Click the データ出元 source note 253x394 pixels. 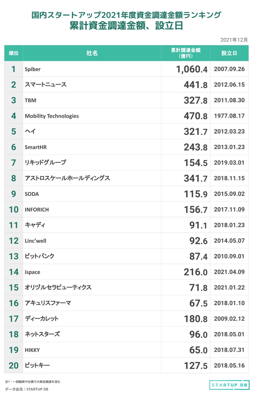[x=27, y=389]
